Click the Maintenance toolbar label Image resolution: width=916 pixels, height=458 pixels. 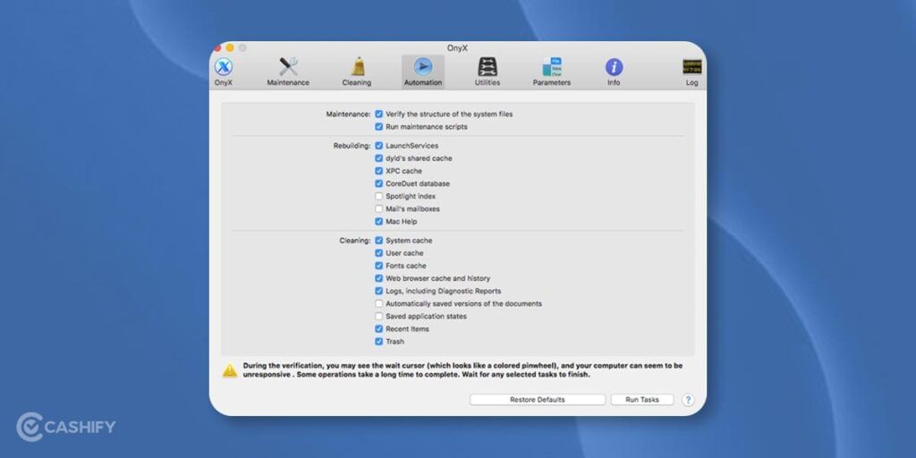(288, 83)
